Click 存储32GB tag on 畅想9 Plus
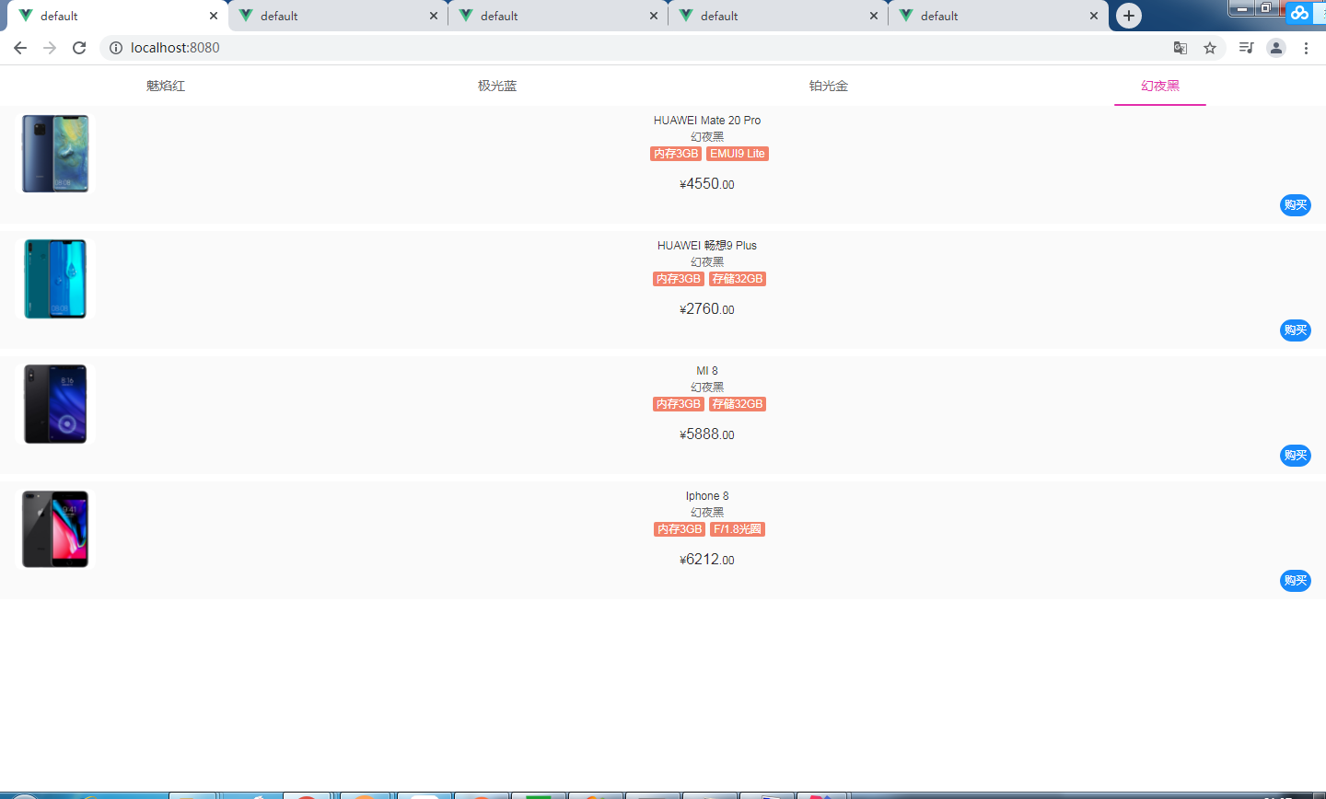 tap(738, 279)
